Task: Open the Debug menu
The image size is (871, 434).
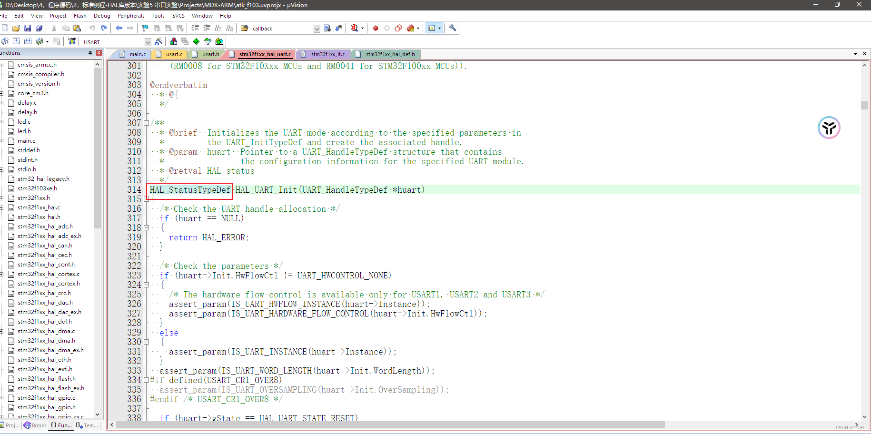Action: point(102,16)
